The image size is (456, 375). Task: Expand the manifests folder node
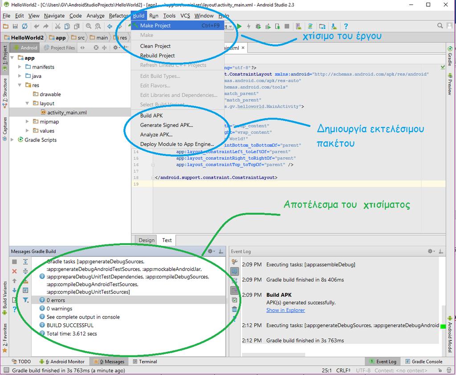pos(20,67)
